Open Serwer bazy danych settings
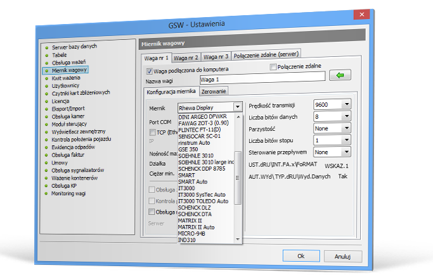 point(74,47)
